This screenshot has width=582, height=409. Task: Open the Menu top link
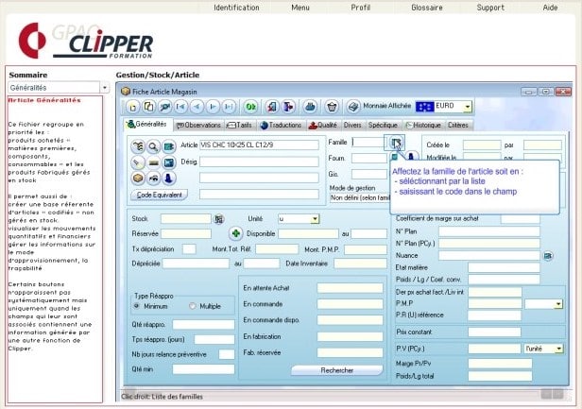click(300, 8)
